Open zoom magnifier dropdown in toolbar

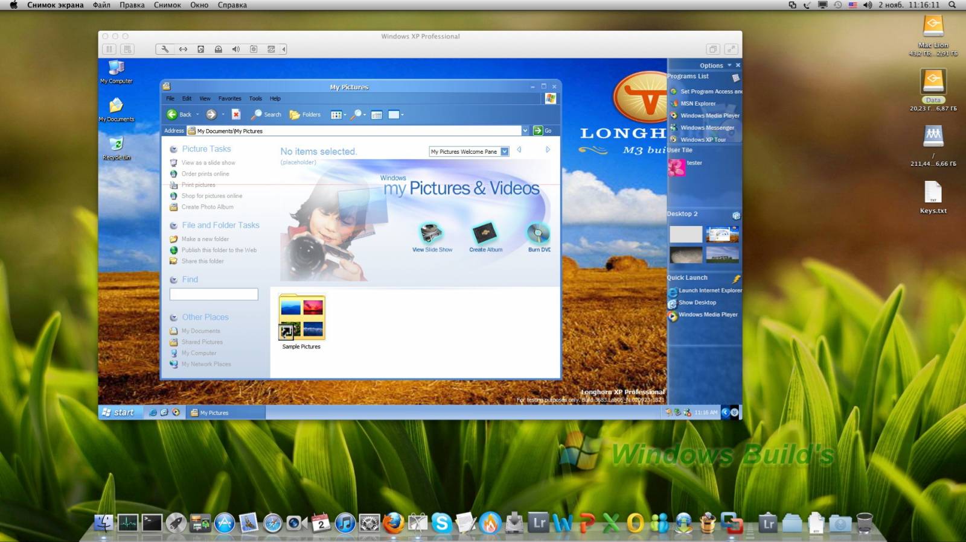pos(358,115)
